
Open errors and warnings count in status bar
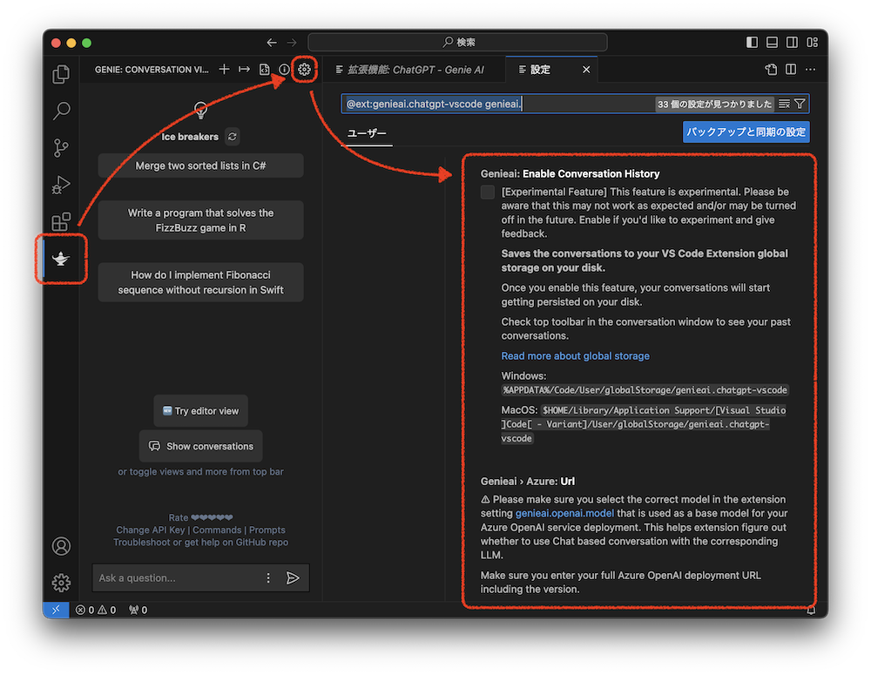point(96,610)
